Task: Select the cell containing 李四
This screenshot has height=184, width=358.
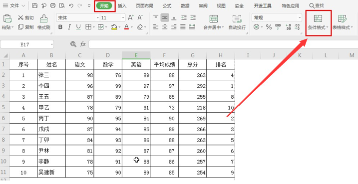Action: 51,86
